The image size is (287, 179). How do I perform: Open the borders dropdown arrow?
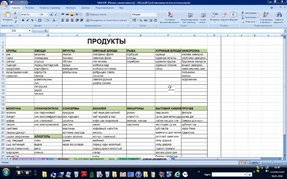[x=43, y=20]
